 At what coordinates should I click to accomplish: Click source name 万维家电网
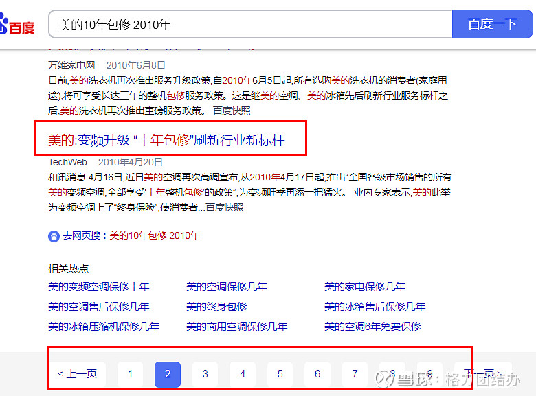click(x=71, y=65)
